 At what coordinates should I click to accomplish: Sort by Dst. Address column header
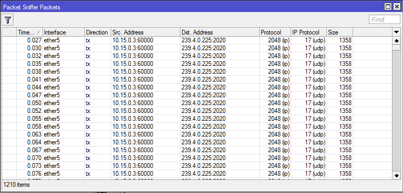(220, 32)
